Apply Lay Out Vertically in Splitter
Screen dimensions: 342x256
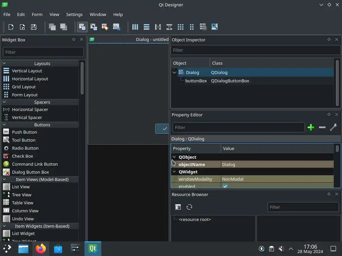[169, 27]
